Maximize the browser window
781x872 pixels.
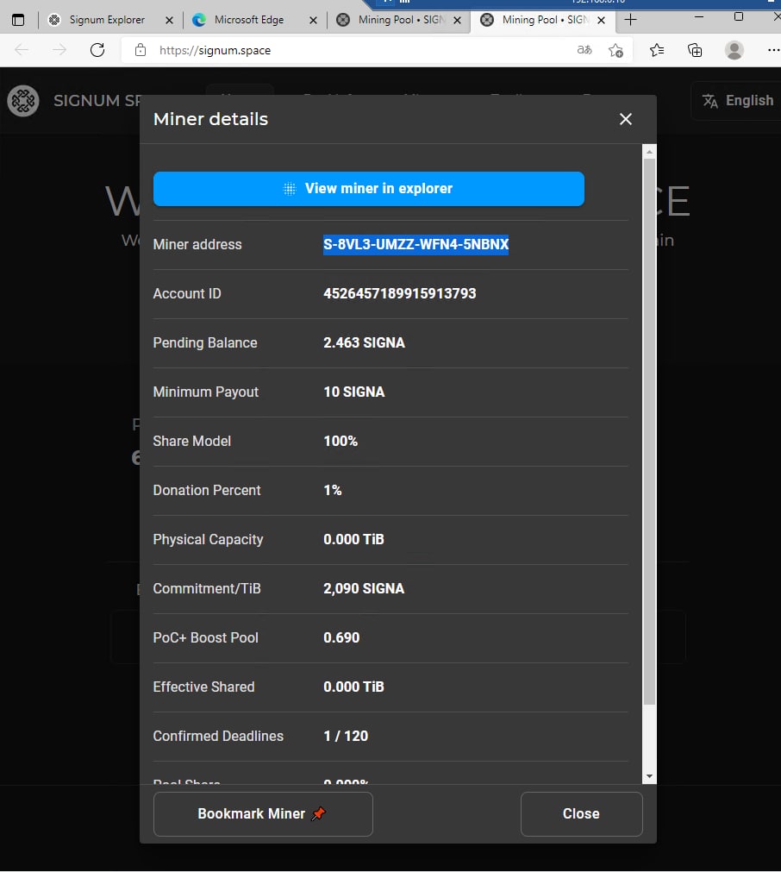739,16
